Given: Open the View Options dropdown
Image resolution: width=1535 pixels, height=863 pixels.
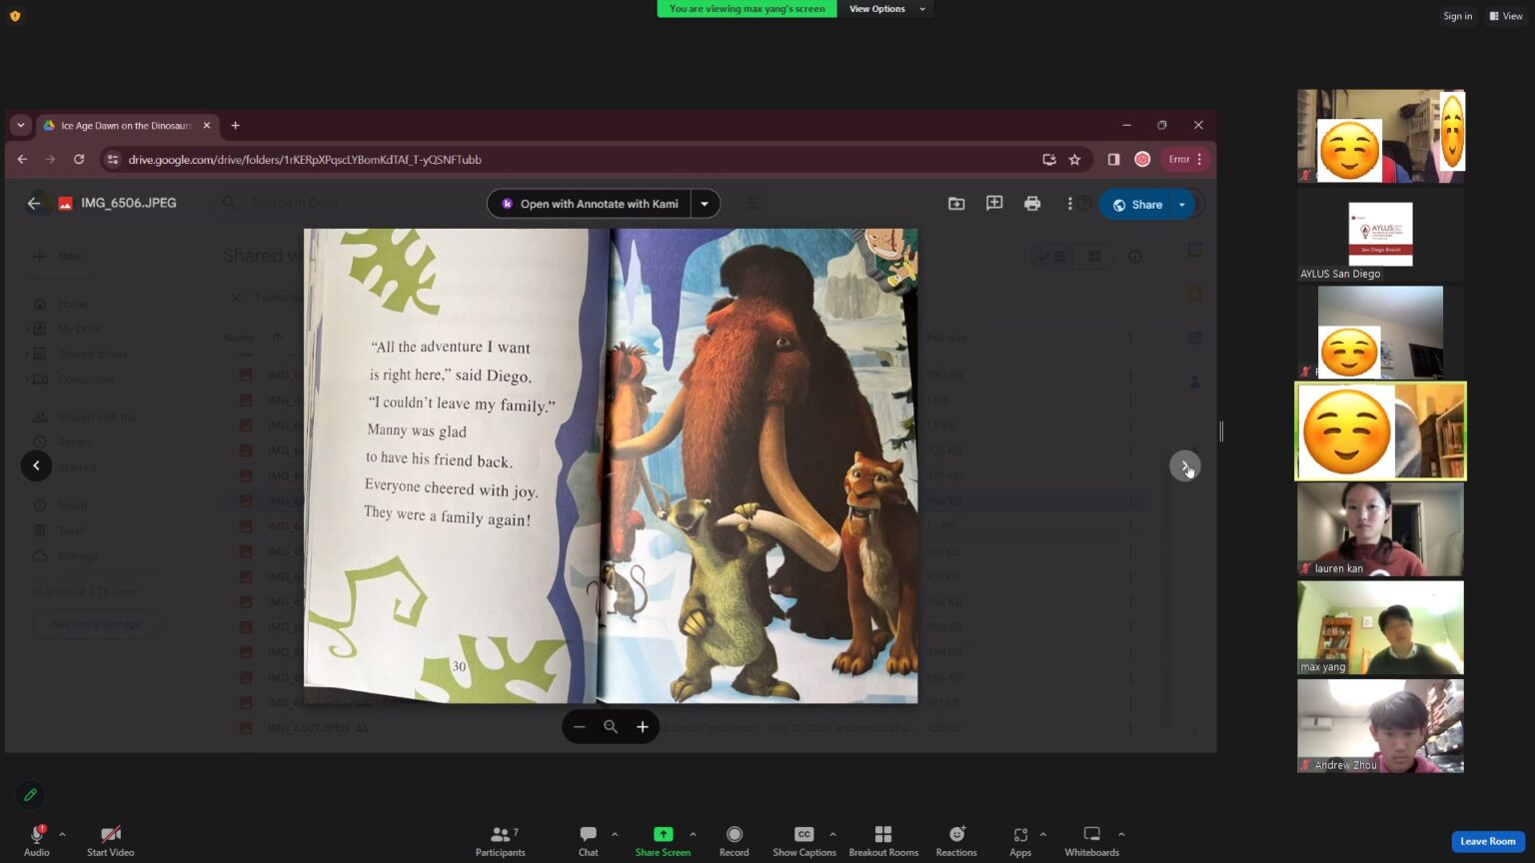Looking at the screenshot, I should click(x=885, y=9).
